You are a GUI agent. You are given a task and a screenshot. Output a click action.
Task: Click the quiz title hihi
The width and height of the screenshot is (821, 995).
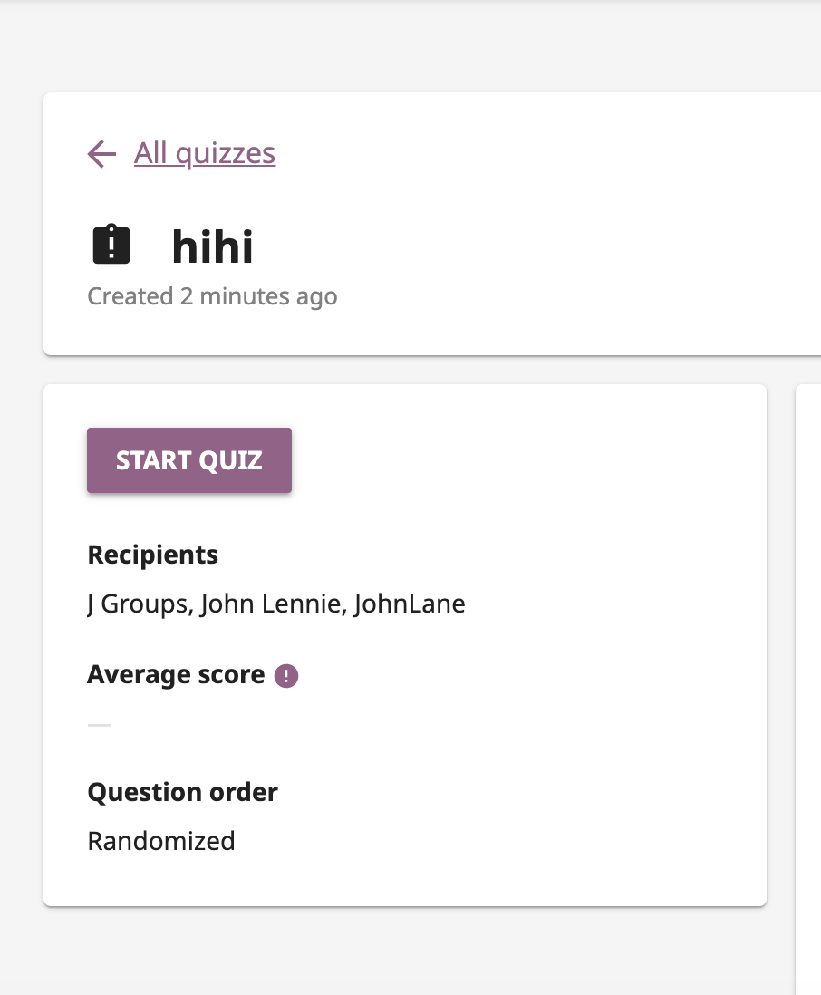pos(212,246)
